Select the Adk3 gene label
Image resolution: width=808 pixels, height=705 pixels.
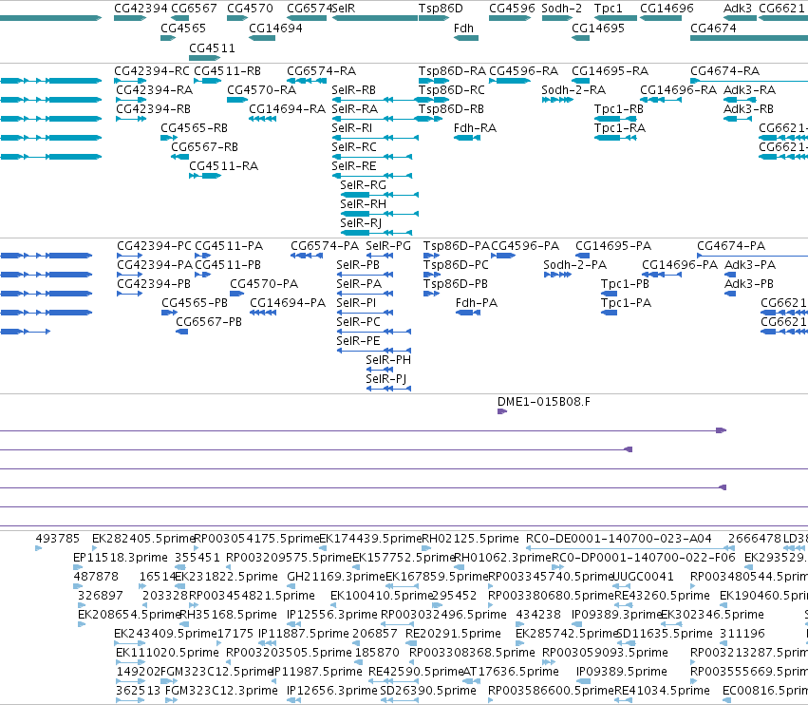pyautogui.click(x=738, y=9)
